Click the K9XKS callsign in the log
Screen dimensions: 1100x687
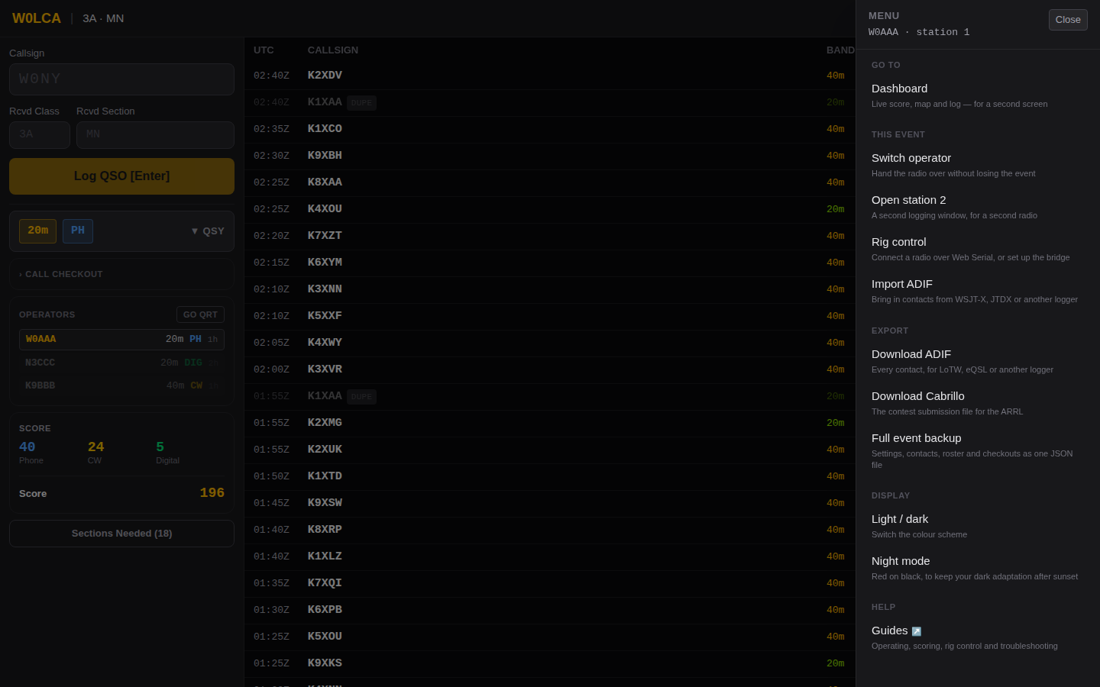pyautogui.click(x=325, y=663)
